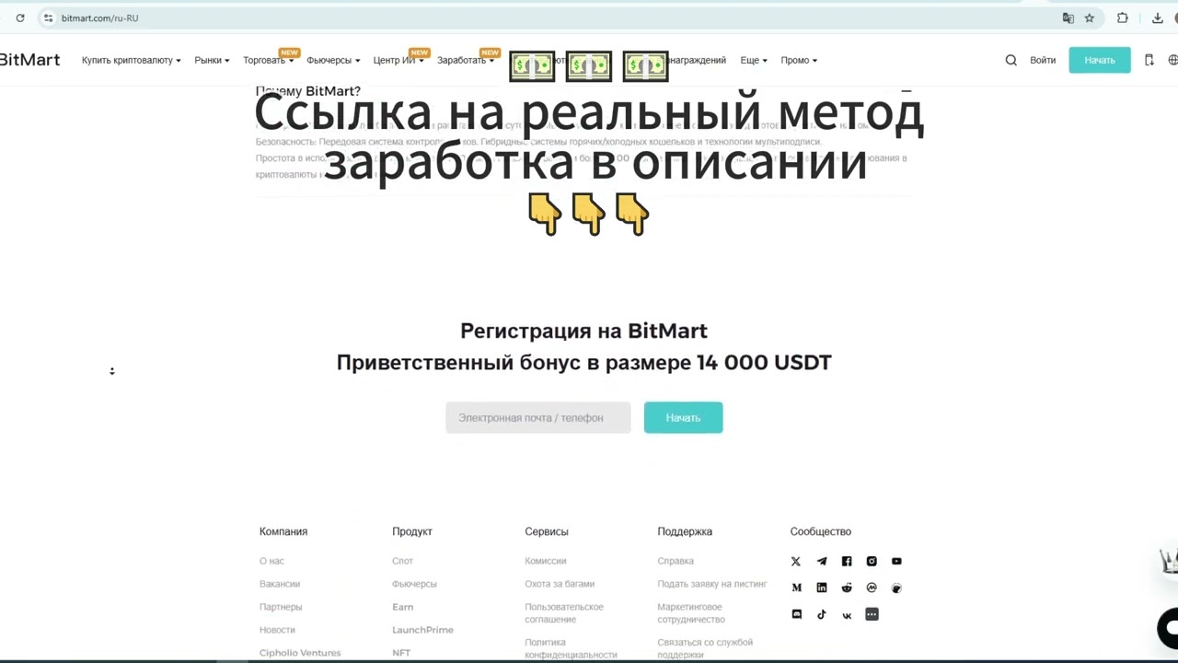
Task: Open the Фьючерсы footer product link
Action: 414,584
